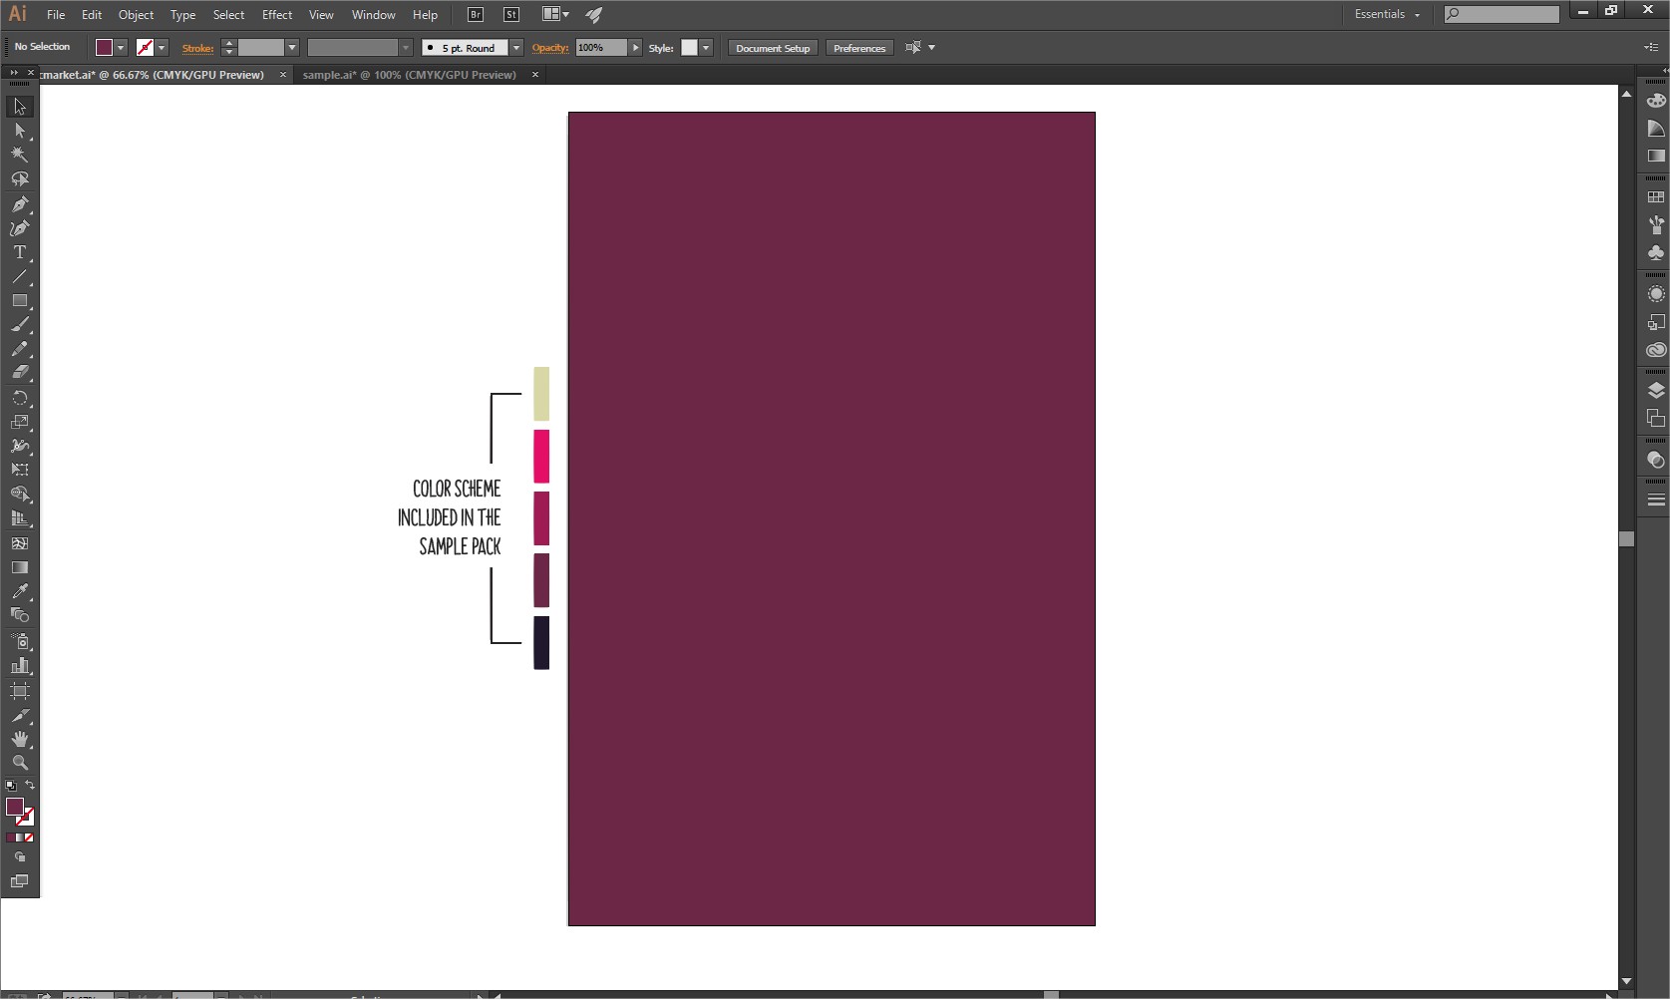Pick the Line Segment tool

pyautogui.click(x=20, y=276)
